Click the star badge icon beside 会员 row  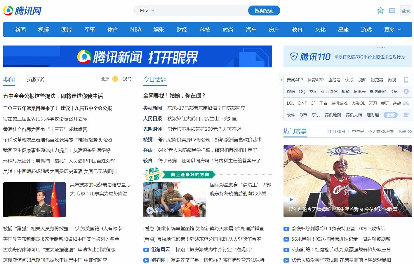[x=406, y=91]
